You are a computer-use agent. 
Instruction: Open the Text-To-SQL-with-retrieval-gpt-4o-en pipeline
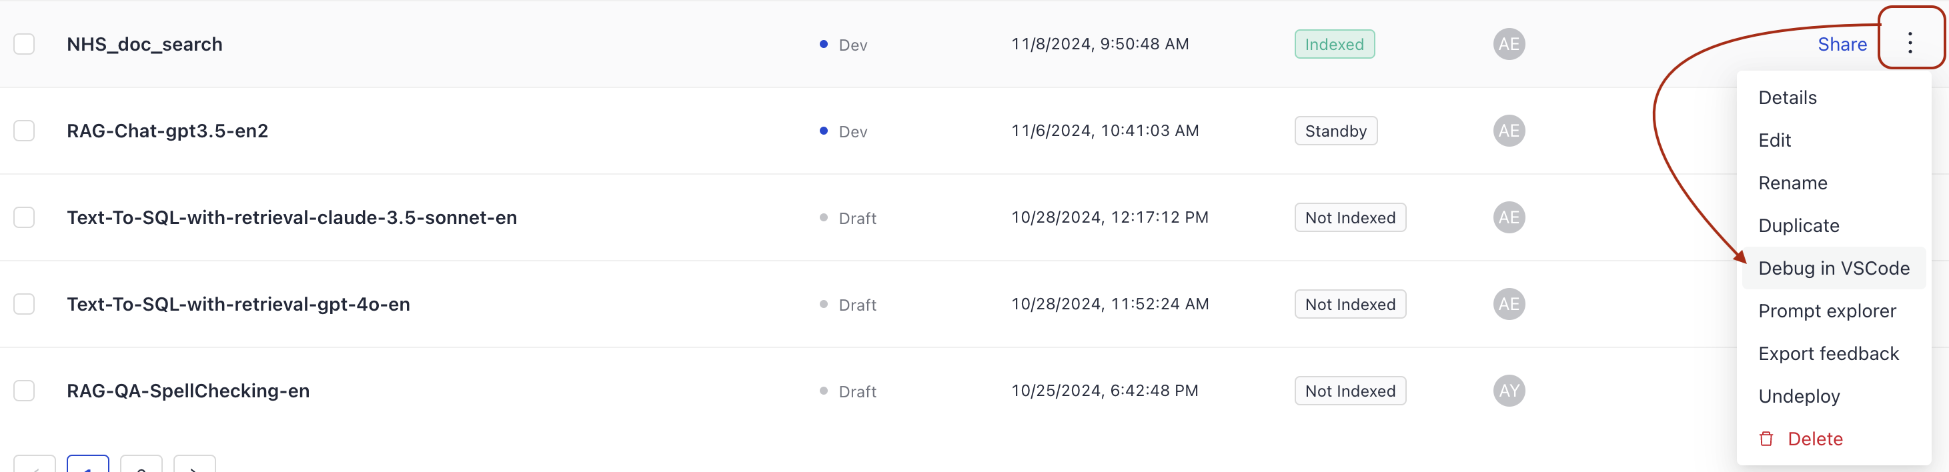coord(238,304)
